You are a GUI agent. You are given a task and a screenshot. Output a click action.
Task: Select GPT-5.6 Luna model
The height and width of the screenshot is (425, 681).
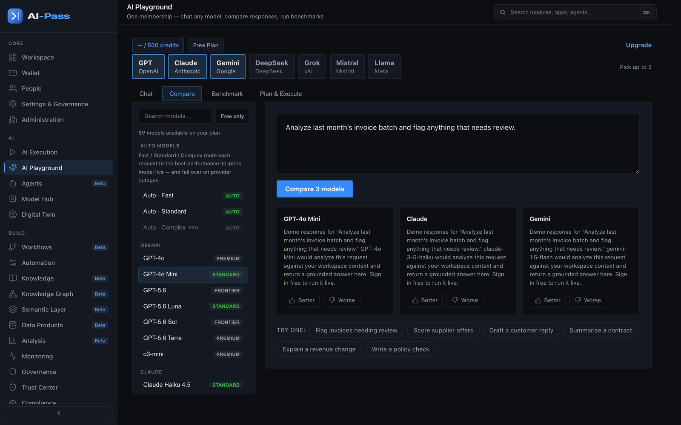[193, 306]
